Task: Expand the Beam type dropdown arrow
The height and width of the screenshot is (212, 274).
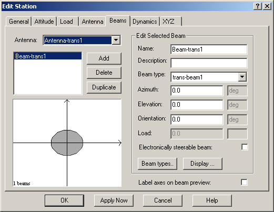Action: tap(242, 77)
